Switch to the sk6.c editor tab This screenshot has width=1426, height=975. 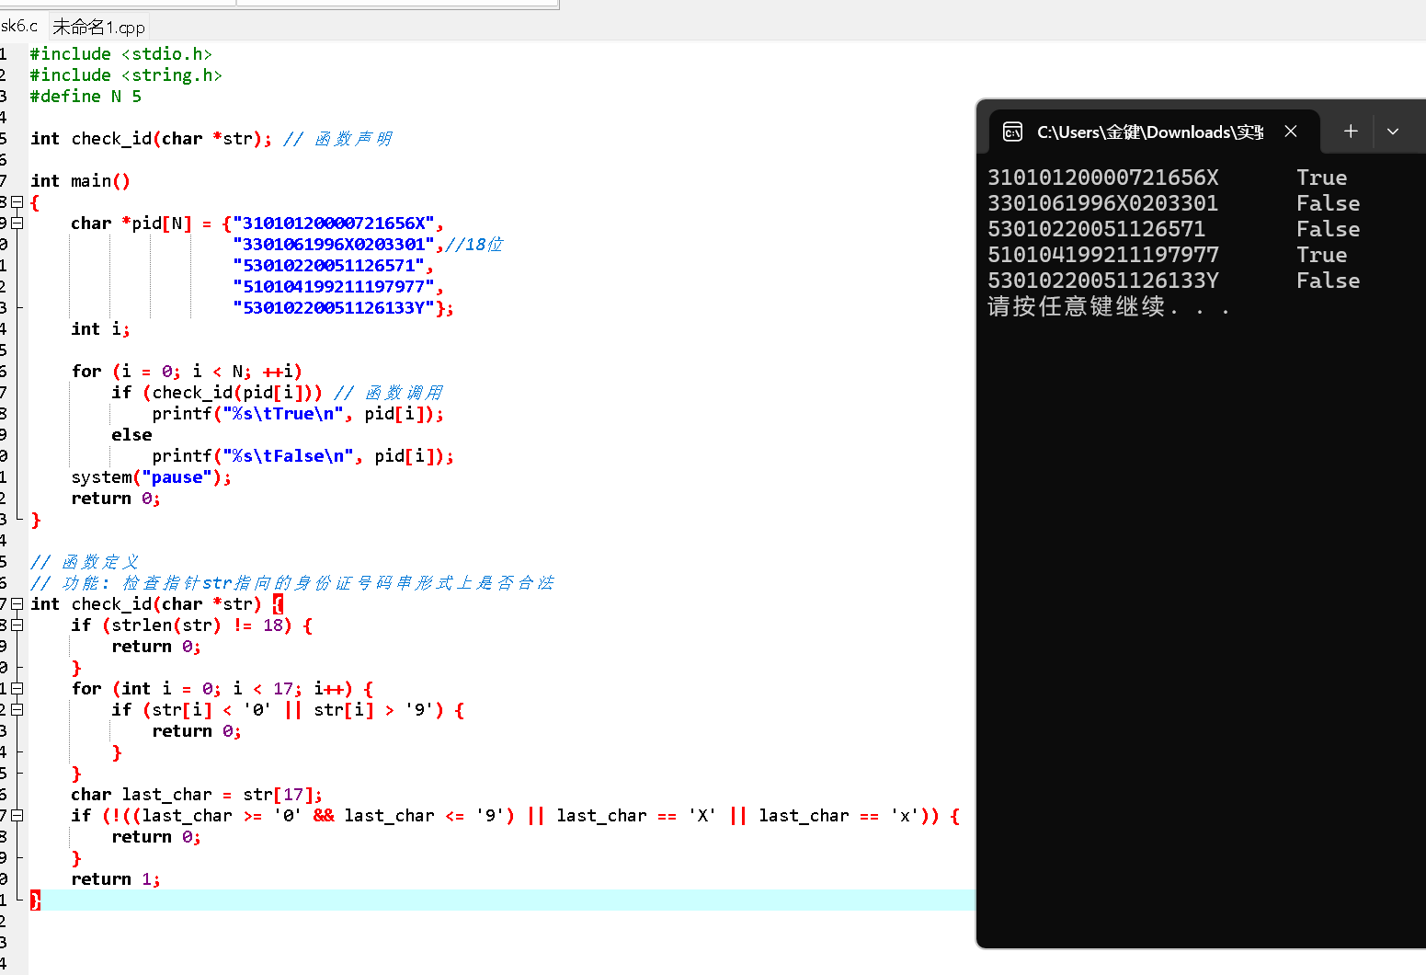[x=19, y=26]
